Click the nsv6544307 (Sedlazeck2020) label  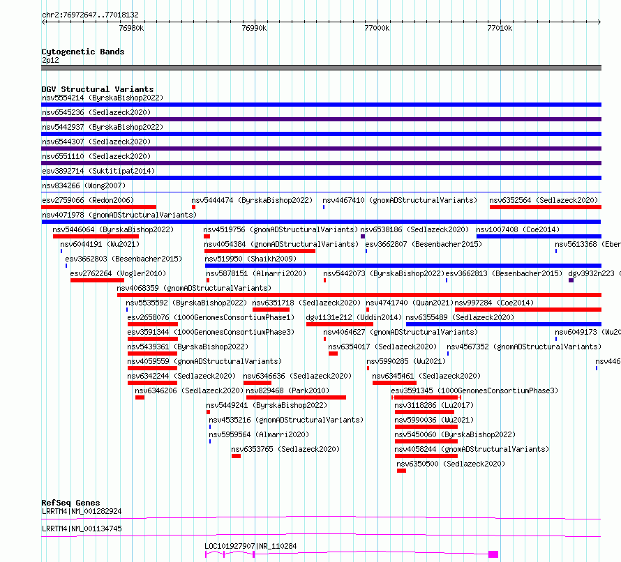click(96, 142)
